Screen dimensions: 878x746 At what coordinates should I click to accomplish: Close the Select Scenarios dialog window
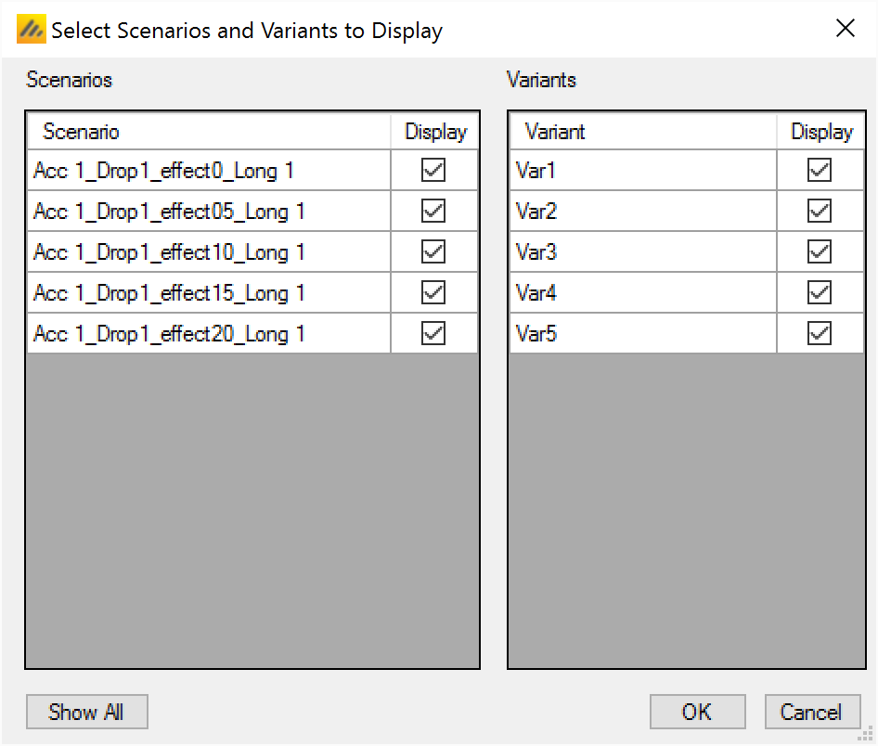(846, 29)
